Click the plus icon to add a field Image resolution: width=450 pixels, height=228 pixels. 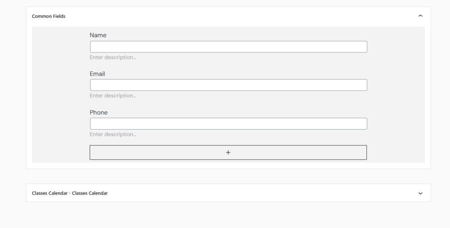[228, 152]
